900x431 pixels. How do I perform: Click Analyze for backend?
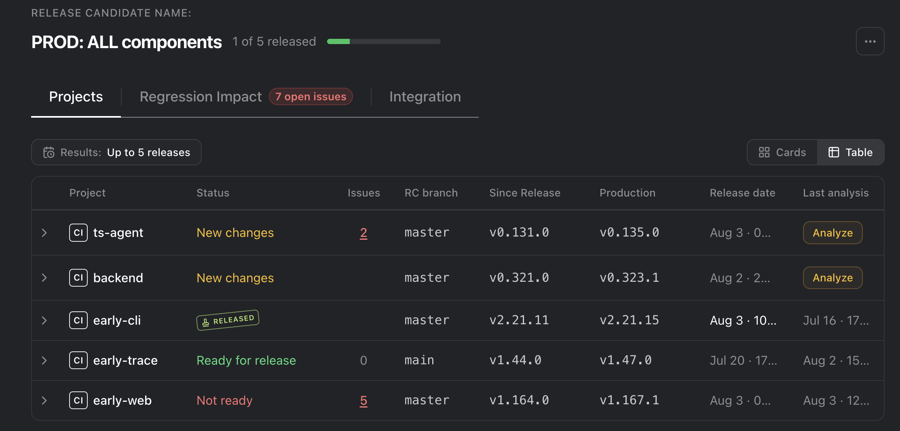832,278
